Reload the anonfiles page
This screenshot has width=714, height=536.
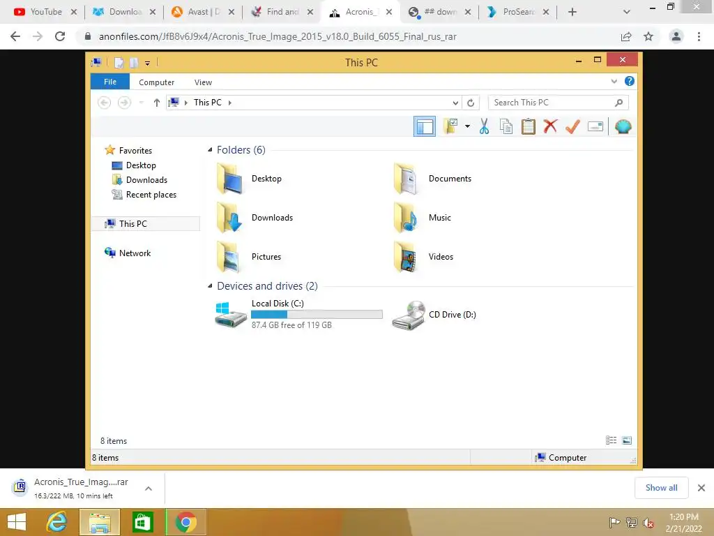coord(60,36)
